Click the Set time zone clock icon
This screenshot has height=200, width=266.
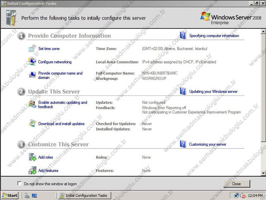32,48
